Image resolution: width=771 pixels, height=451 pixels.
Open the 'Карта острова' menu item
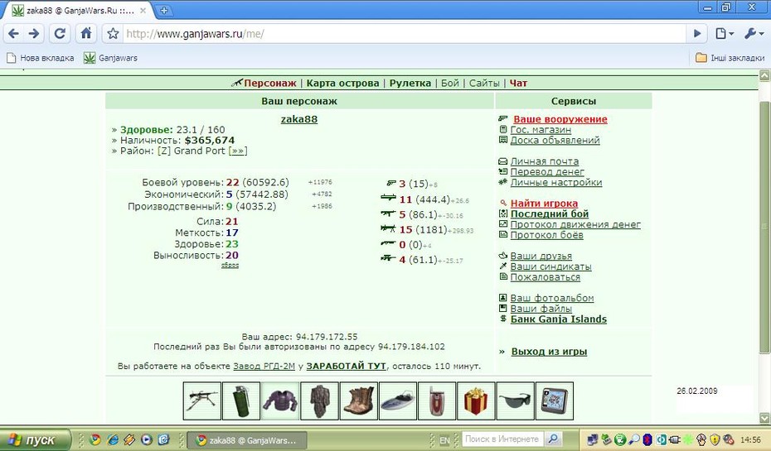342,83
